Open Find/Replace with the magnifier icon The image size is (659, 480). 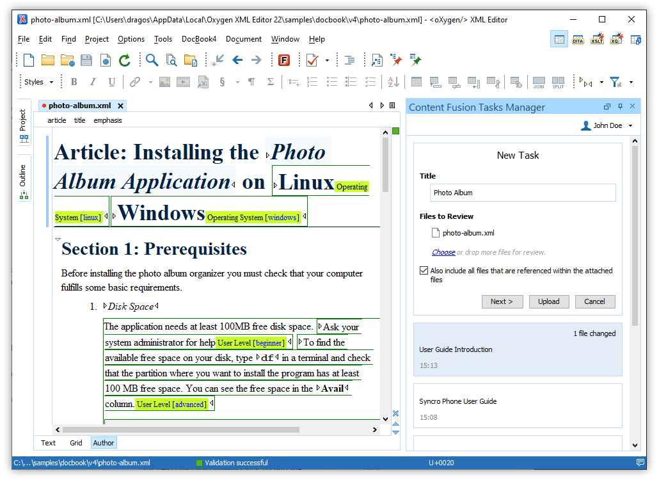point(152,60)
